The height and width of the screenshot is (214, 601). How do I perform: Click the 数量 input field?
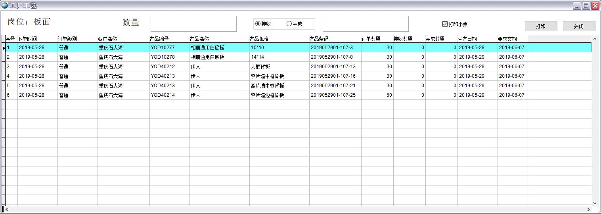(193, 24)
